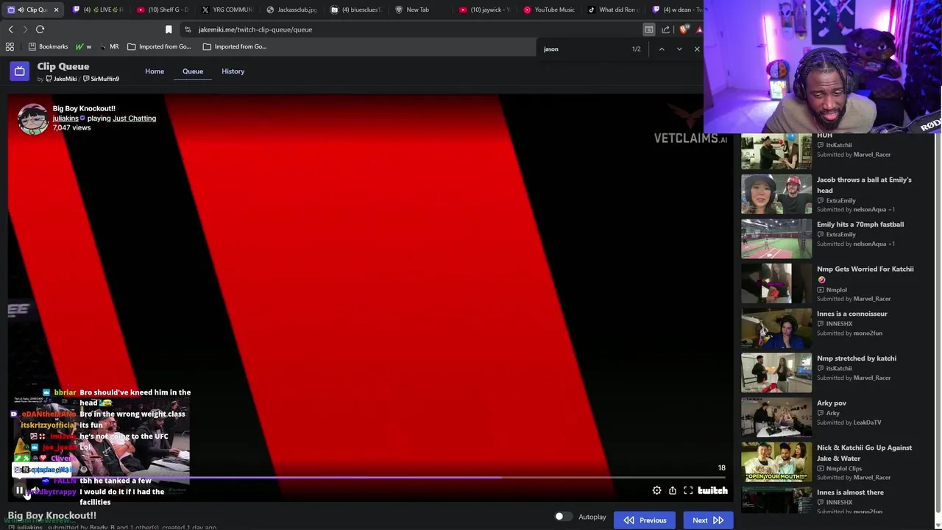
Task: Switch to the Jackassclub.jpg tab
Action: 292,10
